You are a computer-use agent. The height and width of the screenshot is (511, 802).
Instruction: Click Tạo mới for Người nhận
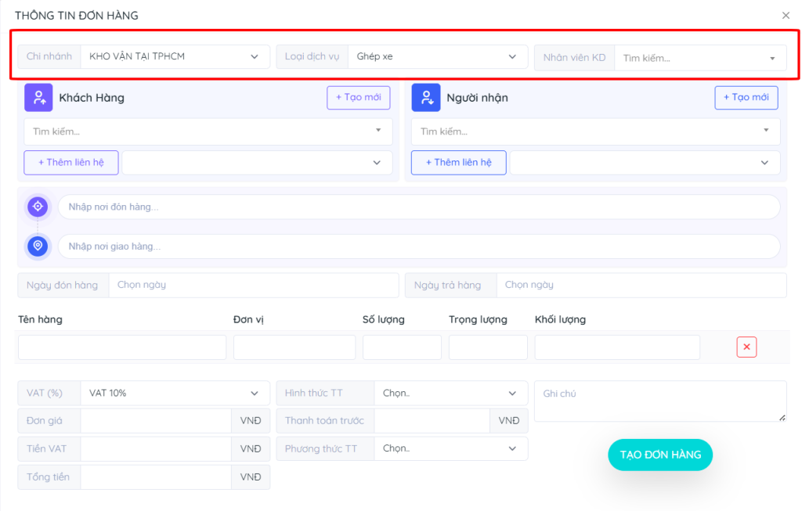746,98
